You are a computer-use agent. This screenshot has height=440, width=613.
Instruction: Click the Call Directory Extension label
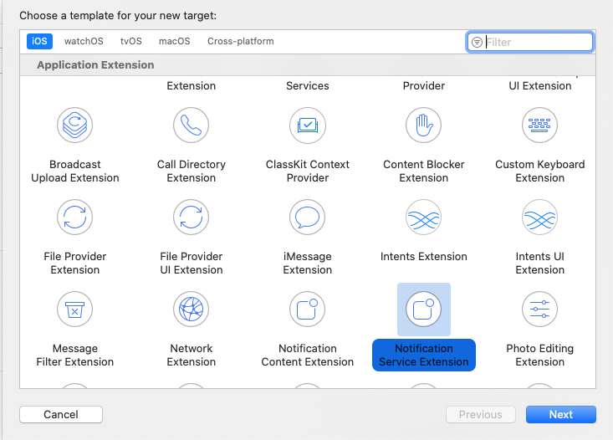(192, 171)
